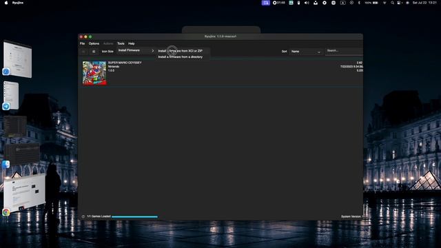Click the screen recording timer in menu bar
Screen dimensions: 441x248
[278, 3]
